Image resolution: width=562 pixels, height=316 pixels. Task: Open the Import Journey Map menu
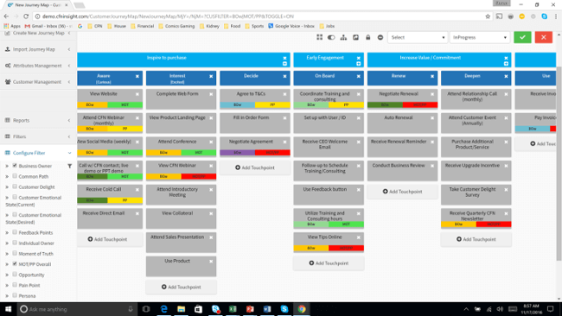[38, 49]
